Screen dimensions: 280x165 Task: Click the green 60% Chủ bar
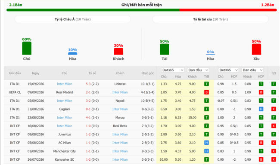(x=27, y=48)
